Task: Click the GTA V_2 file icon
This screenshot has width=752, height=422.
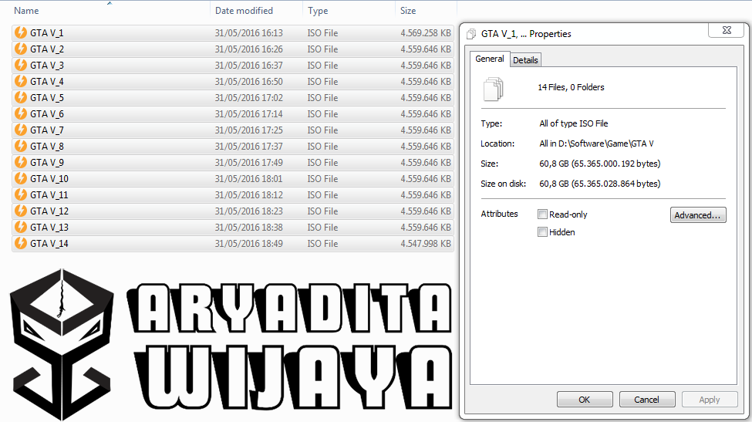Action: pos(21,49)
